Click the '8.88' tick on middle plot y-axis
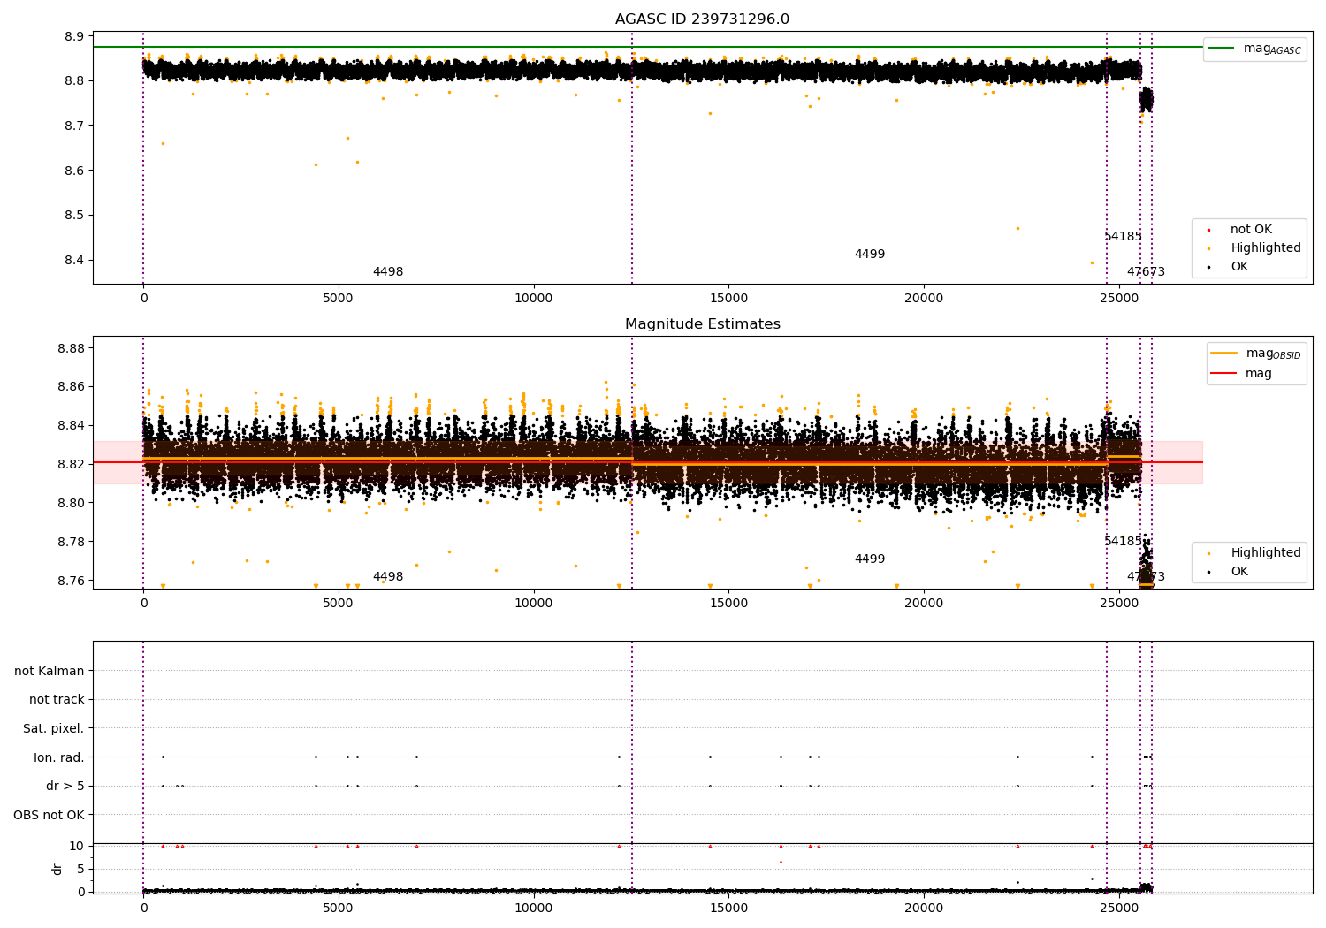The height and width of the screenshot is (928, 1326). [71, 348]
